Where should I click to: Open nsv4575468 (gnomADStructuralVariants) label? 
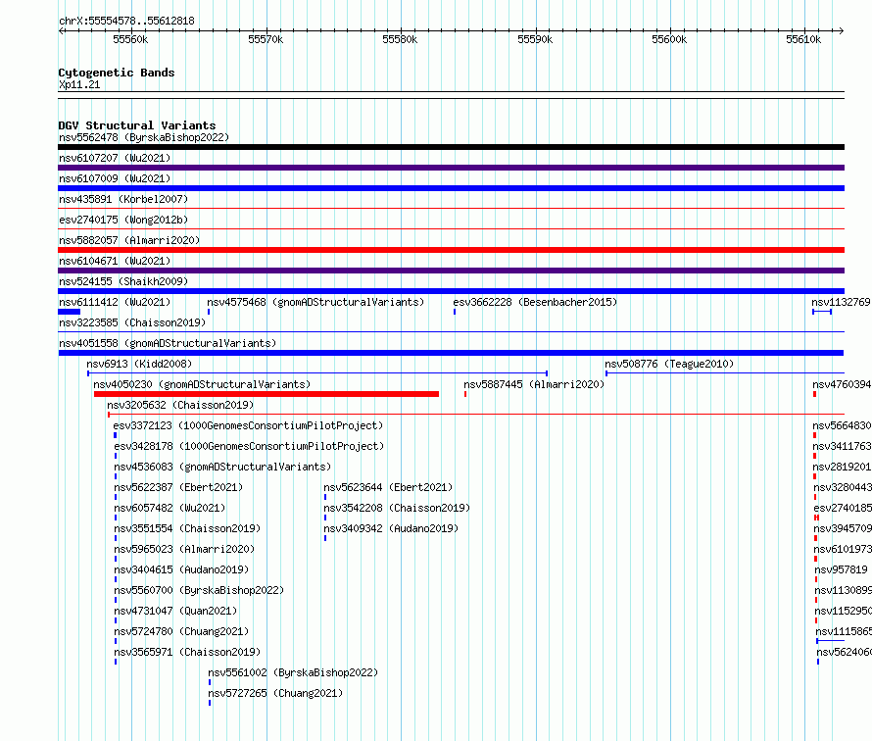[315, 302]
